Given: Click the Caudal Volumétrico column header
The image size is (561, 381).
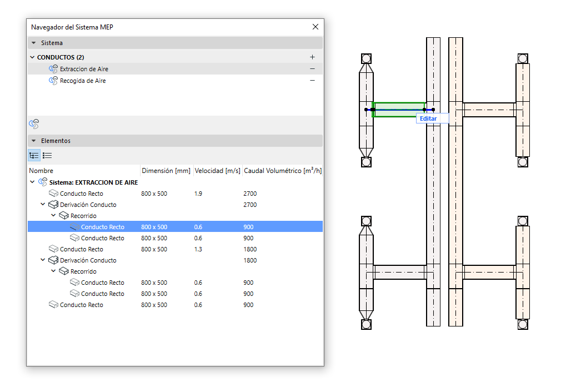Looking at the screenshot, I should pyautogui.click(x=282, y=171).
